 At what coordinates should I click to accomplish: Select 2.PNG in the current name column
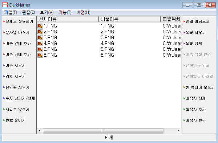click(x=51, y=32)
